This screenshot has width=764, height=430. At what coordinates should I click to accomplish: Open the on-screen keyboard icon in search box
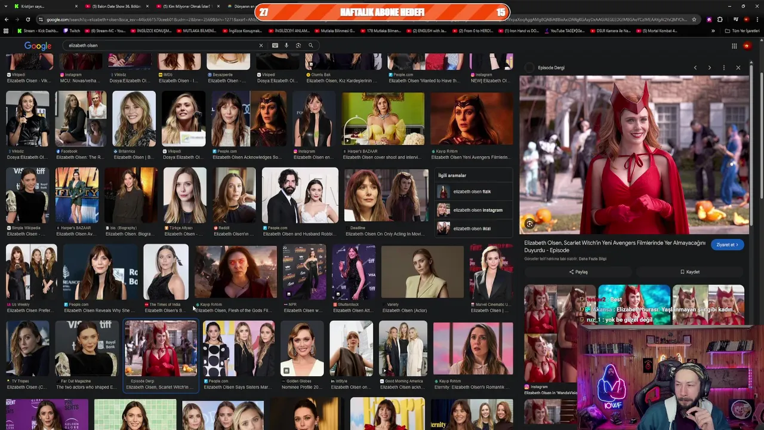(275, 45)
